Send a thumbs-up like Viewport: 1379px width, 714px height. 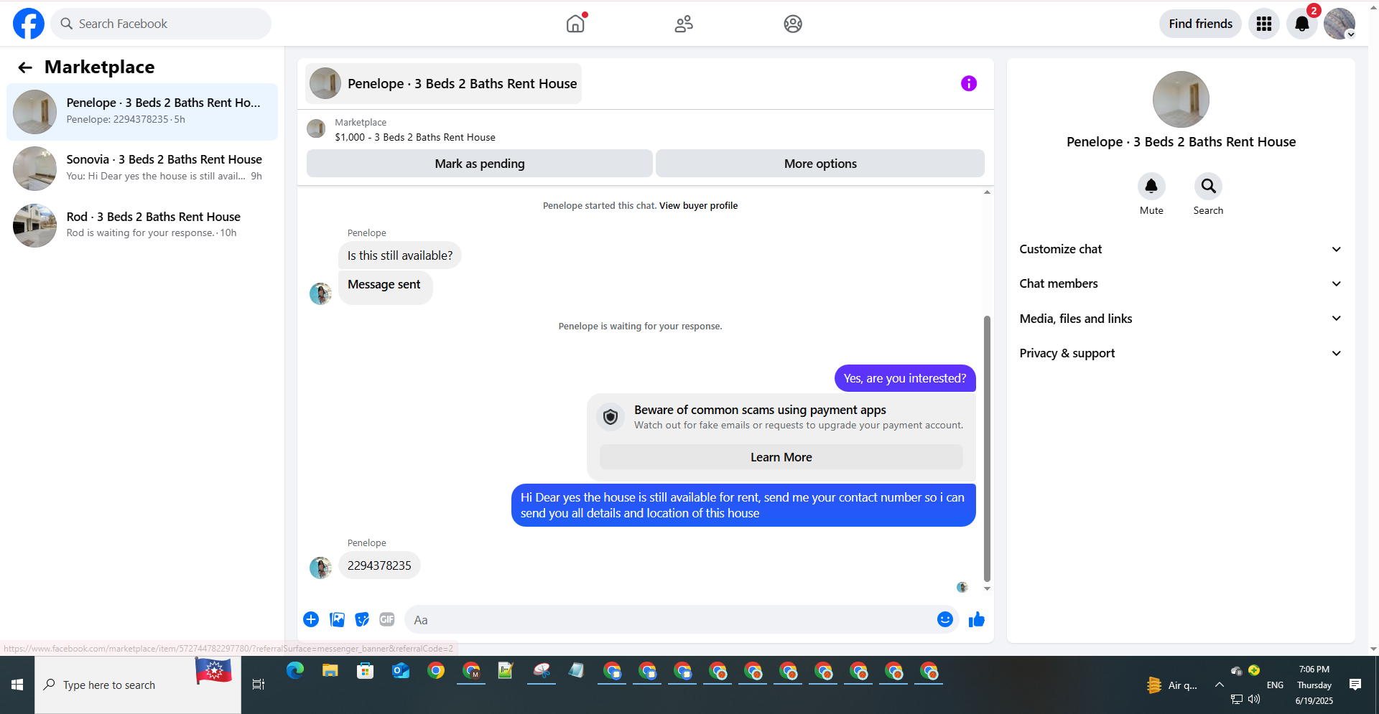coord(977,619)
